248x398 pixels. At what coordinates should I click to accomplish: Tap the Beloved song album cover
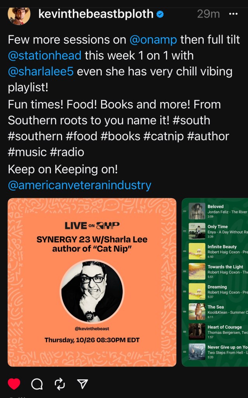click(x=197, y=211)
